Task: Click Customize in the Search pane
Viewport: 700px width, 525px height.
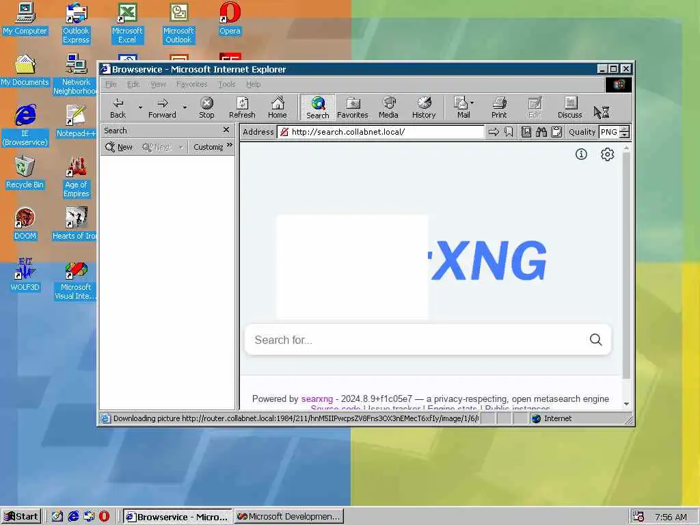Action: pos(208,147)
